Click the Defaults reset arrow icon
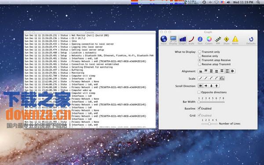 pyautogui.click(x=251, y=39)
